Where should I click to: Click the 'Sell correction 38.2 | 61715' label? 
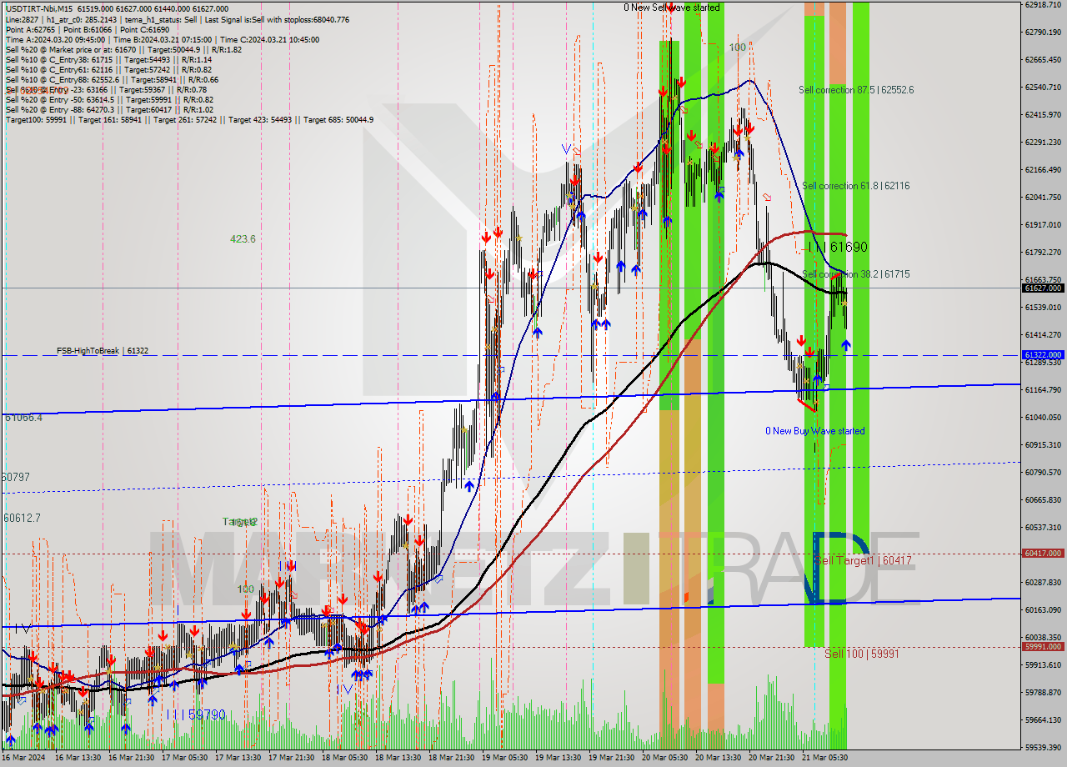(856, 274)
